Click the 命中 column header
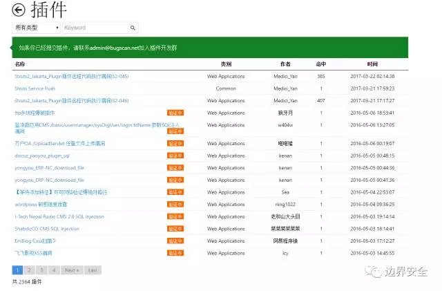442x291 pixels. coord(321,64)
